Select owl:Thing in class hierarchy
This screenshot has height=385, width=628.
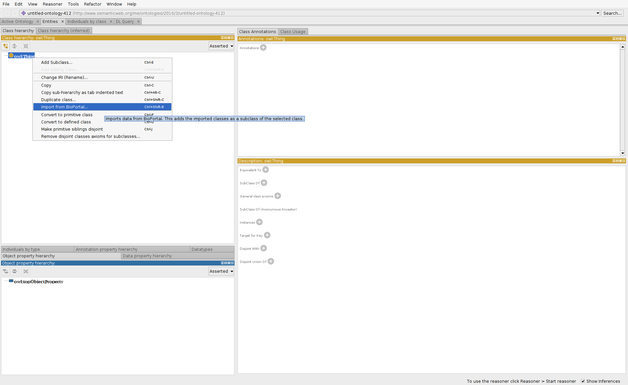22,56
